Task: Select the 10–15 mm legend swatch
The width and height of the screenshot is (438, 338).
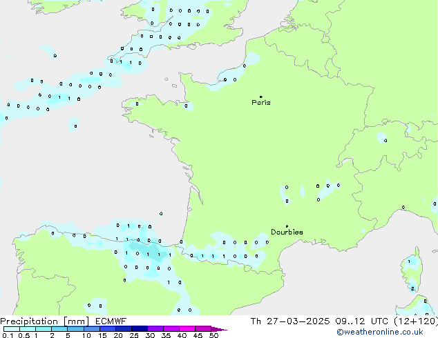Action: point(92,329)
